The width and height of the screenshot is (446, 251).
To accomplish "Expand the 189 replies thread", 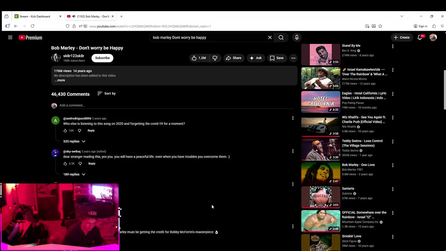I will point(74,174).
